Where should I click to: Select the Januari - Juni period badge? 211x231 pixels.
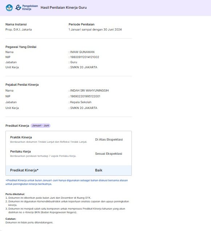[x=41, y=126]
